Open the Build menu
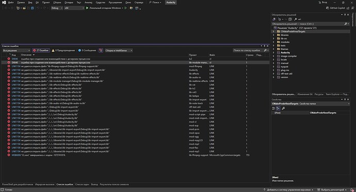The image size is (356, 192). pyautogui.click(x=57, y=3)
